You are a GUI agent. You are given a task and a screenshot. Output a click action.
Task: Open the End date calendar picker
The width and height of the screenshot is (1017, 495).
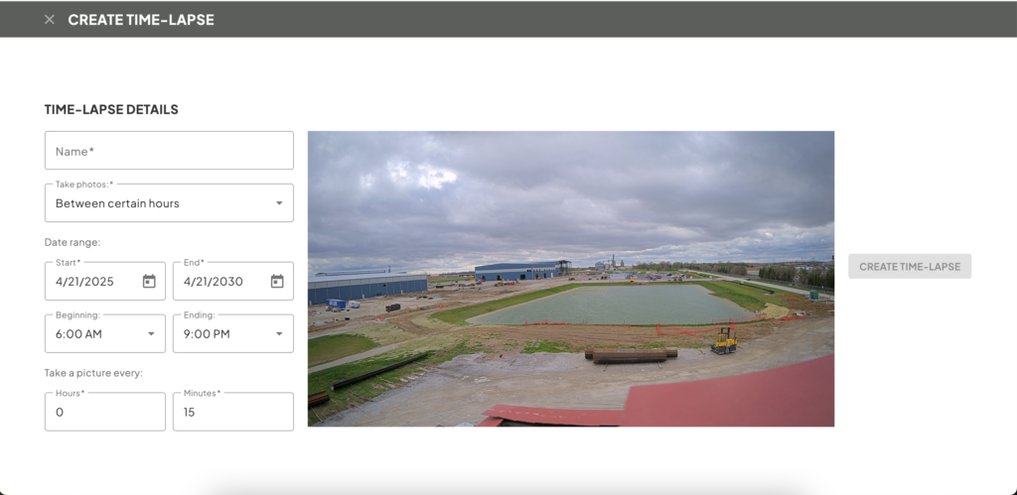coord(277,281)
